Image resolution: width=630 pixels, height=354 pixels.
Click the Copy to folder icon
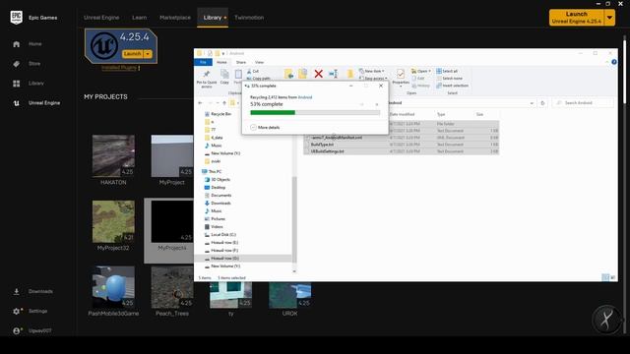pyautogui.click(x=303, y=74)
